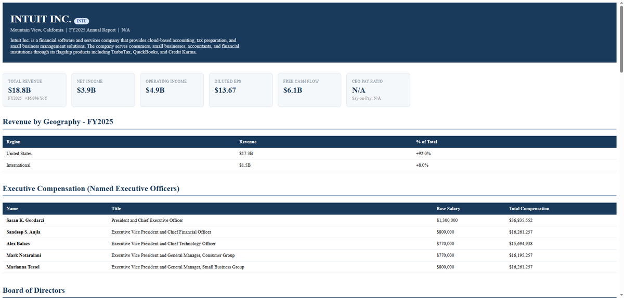Click the Total Revenue $18.8B card
624x298 pixels.
click(35, 90)
